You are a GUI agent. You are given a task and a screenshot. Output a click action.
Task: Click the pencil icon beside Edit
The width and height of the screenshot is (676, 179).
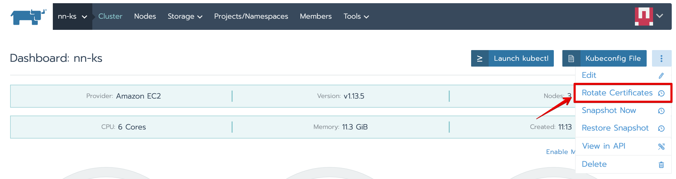[661, 76]
